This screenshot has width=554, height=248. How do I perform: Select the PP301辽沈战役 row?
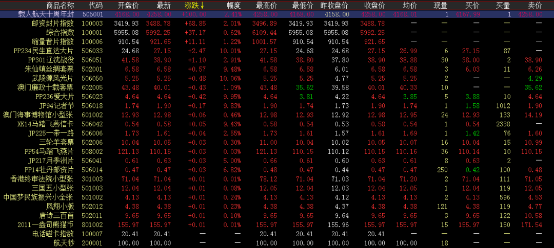277,60
